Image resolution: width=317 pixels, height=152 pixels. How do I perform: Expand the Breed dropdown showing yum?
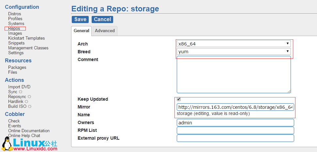coord(234,51)
